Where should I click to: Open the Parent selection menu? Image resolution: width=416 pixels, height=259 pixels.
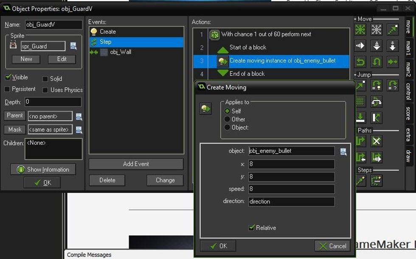point(79,116)
